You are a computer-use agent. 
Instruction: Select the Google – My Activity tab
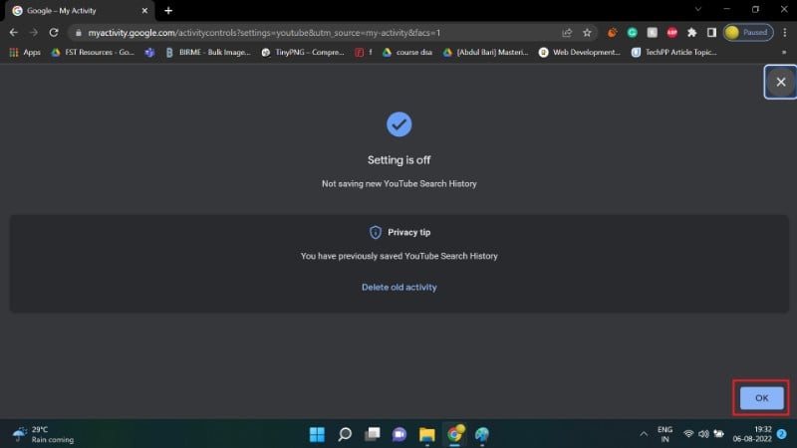tap(77, 11)
